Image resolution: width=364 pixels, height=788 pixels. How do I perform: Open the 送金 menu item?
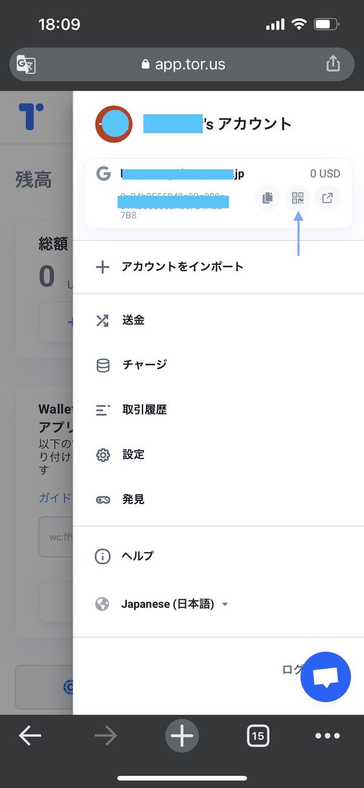[x=219, y=320]
